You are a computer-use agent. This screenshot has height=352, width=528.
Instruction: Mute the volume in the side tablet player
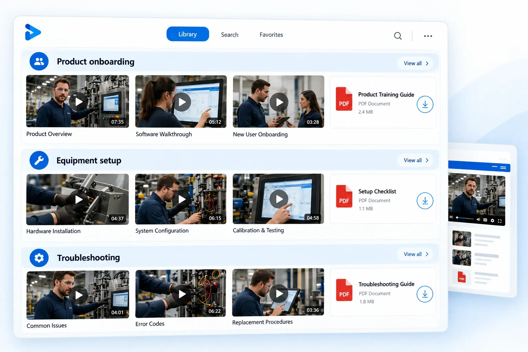tap(478, 219)
